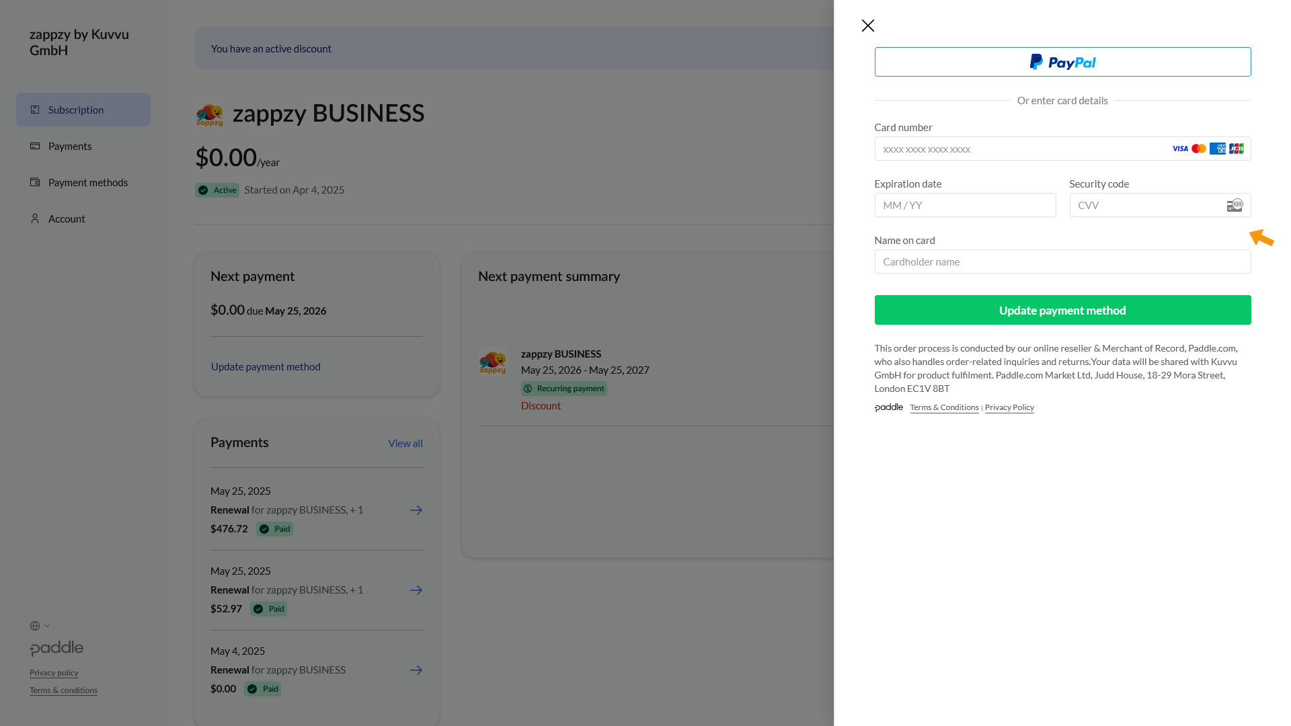This screenshot has height=726, width=1291.
Task: Click the Account person icon
Action: 35,218
